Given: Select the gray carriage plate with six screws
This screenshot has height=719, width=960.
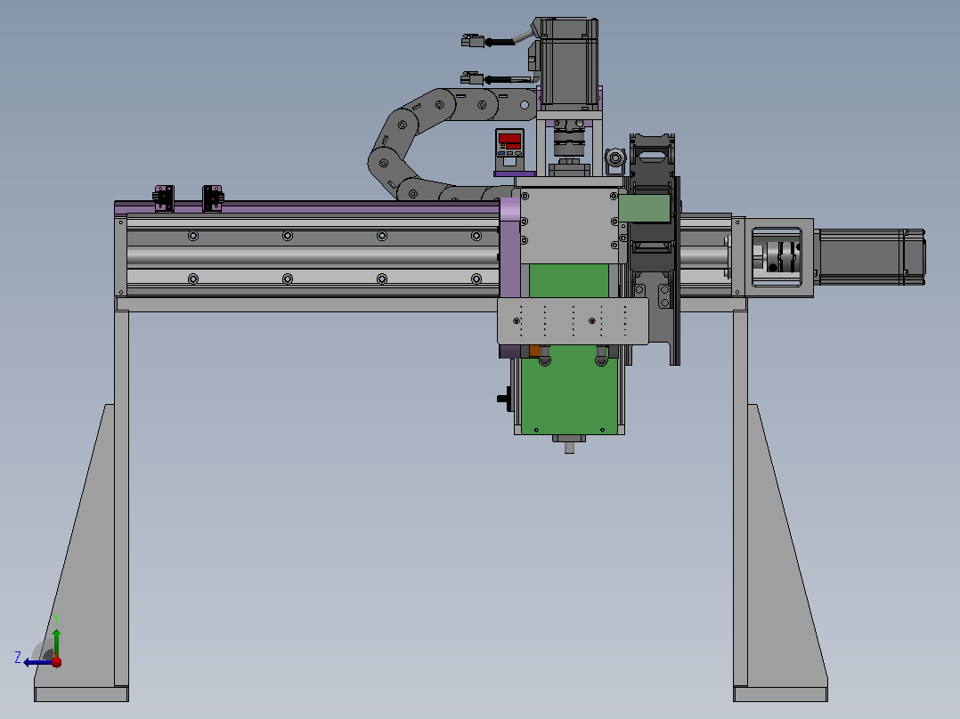Looking at the screenshot, I should (x=569, y=226).
